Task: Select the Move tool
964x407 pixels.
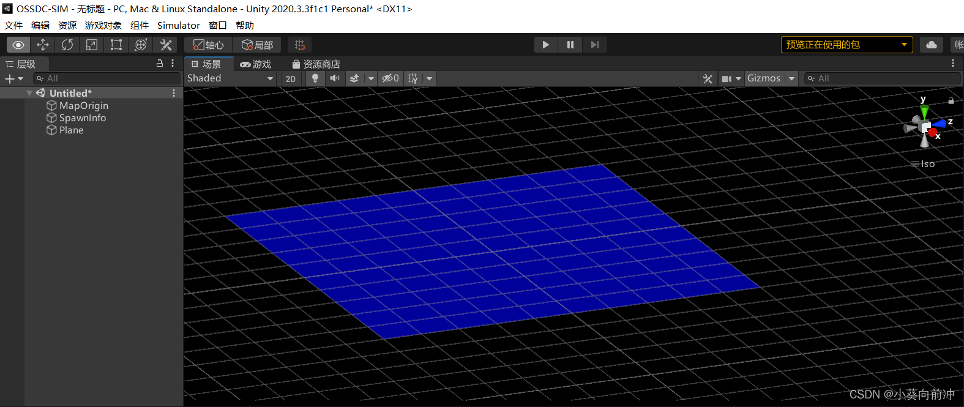Action: click(43, 45)
